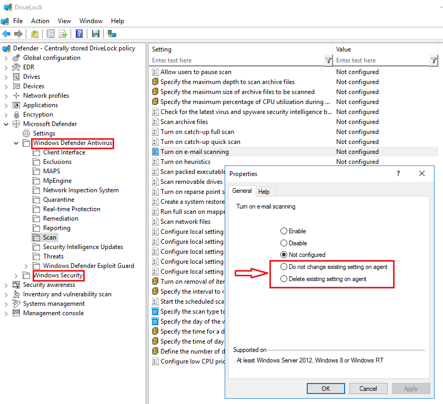Switch to the General tab in Properties
Image resolution: width=443 pixels, height=404 pixels.
(242, 191)
